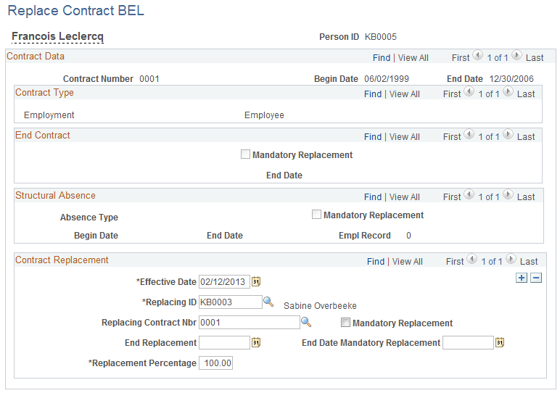Click Last in Contract Type navigation
Screen dimensions: 560x393
click(x=526, y=94)
